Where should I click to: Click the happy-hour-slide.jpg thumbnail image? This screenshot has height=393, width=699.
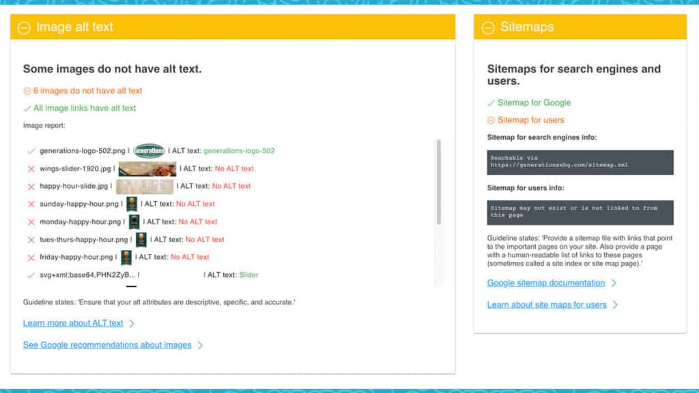pos(144,186)
